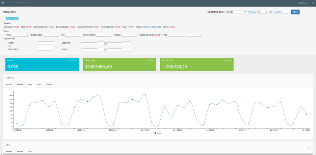Edit the GDS Empty filter value

pos(29,27)
